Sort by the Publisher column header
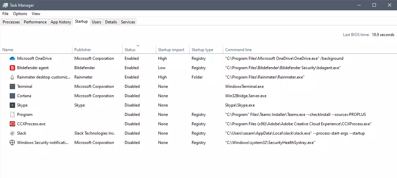The image size is (397, 178). click(x=97, y=50)
